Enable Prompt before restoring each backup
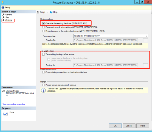 pos(43,85)
